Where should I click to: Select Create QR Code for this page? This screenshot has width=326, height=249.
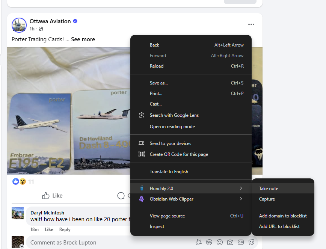point(191,154)
